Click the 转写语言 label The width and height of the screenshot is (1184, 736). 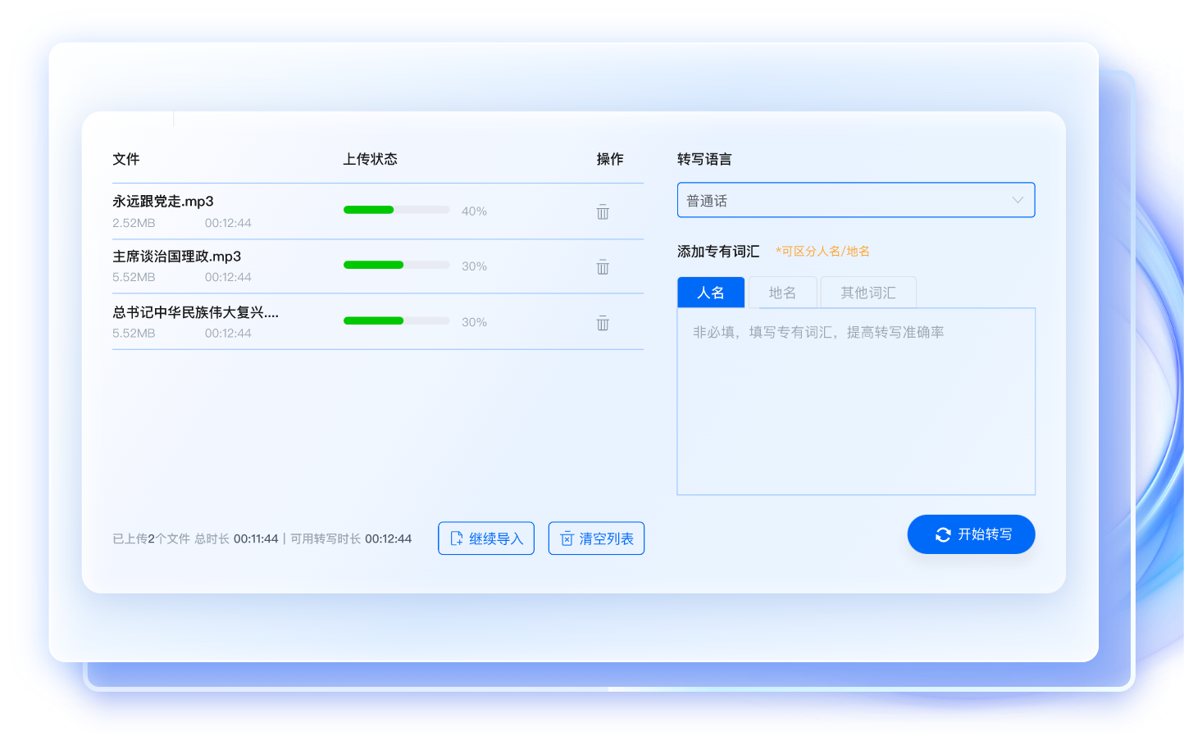704,159
